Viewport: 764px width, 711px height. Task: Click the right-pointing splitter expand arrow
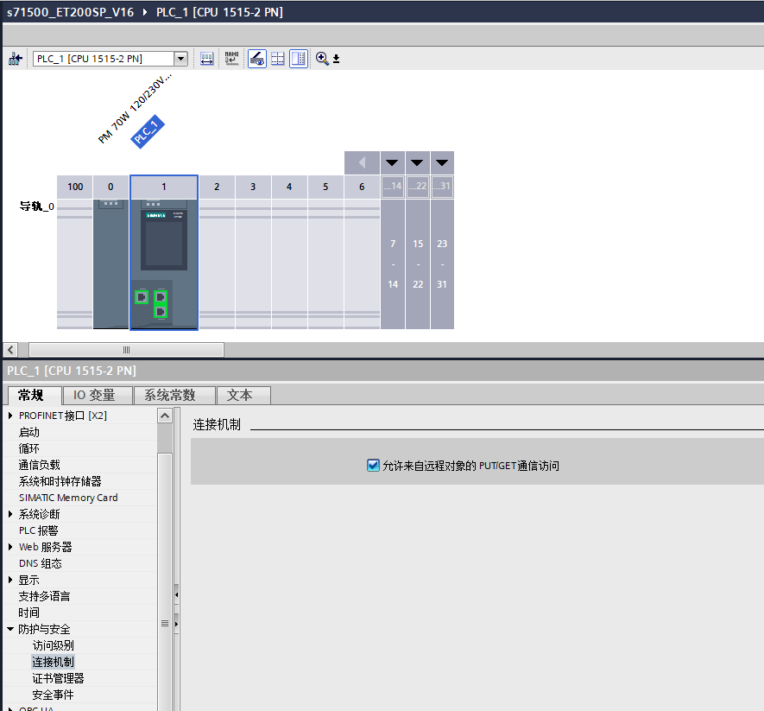tap(176, 624)
